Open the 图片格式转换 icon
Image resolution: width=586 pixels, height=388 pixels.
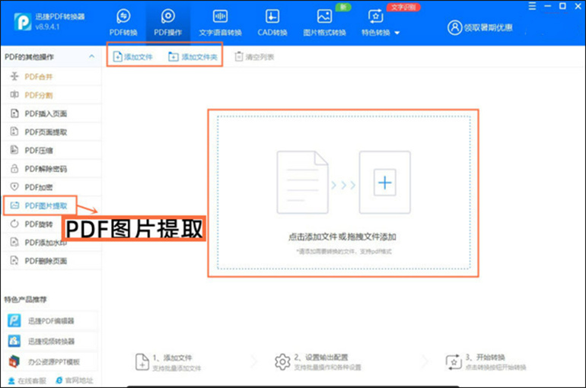point(324,16)
